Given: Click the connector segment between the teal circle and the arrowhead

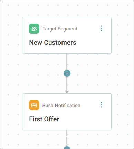Looking at the screenshot, I should [x=67, y=84].
